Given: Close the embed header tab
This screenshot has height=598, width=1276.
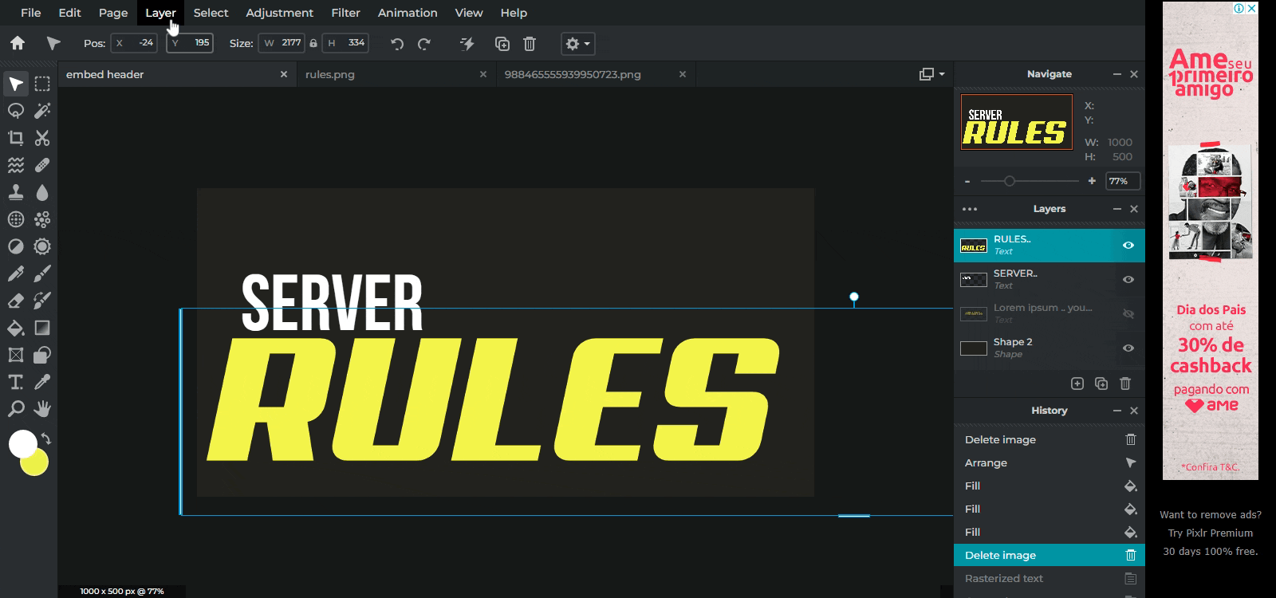Looking at the screenshot, I should [284, 74].
